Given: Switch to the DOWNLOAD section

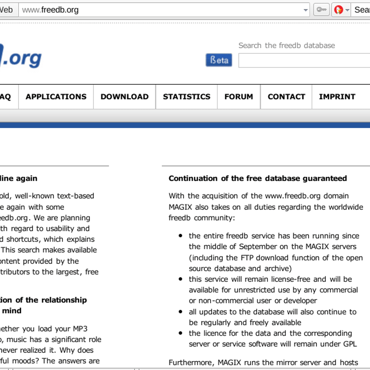Looking at the screenshot, I should [124, 97].
